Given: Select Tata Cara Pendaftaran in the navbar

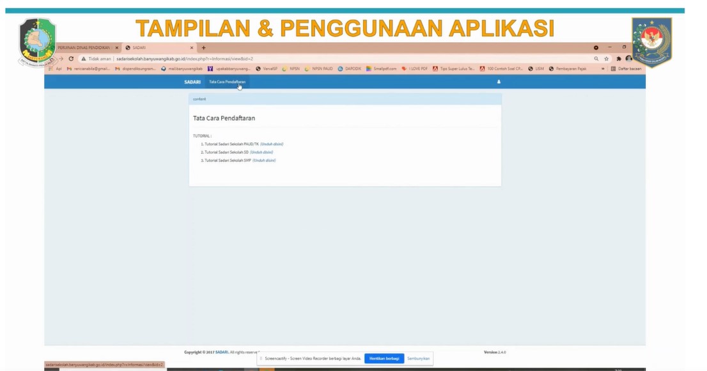Looking at the screenshot, I should tap(227, 82).
